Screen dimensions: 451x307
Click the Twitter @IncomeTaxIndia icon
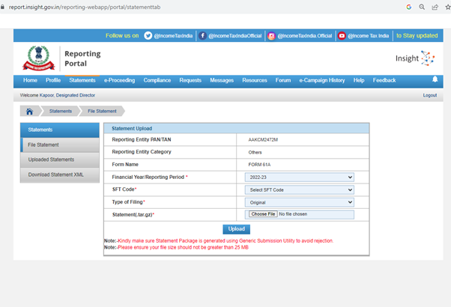pyautogui.click(x=148, y=35)
